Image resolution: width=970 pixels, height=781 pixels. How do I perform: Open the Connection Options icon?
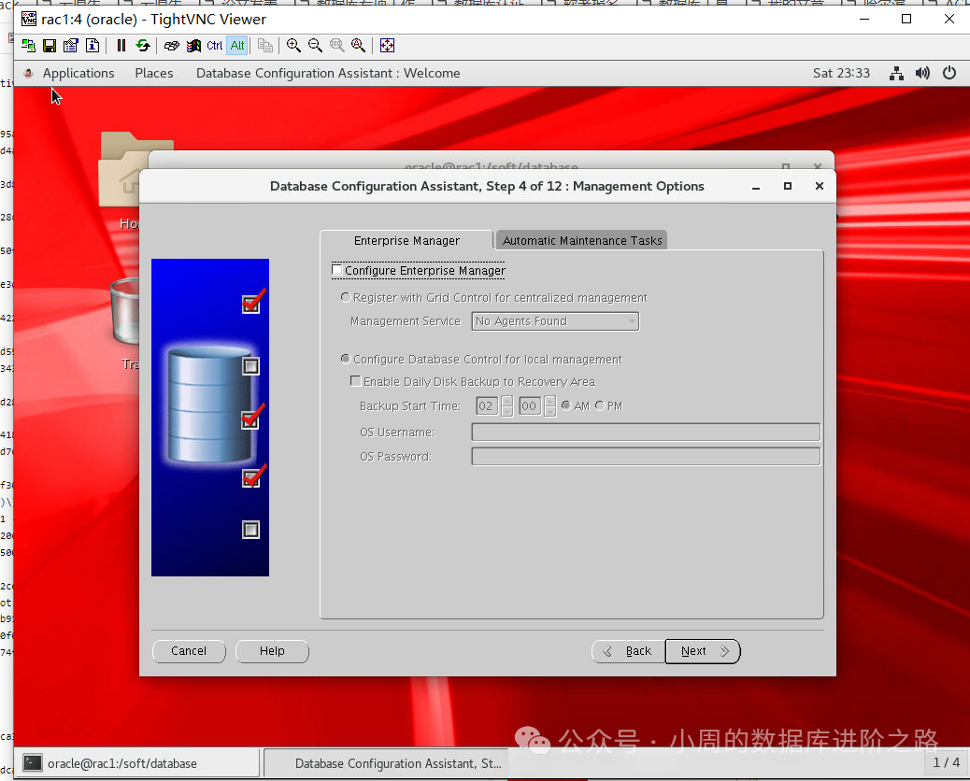pos(70,45)
